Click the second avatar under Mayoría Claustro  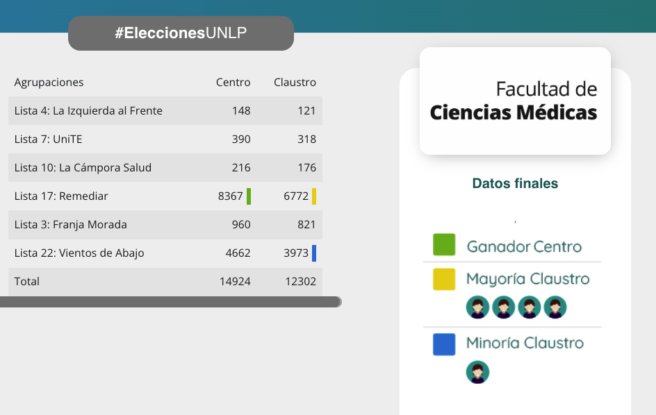(x=503, y=307)
